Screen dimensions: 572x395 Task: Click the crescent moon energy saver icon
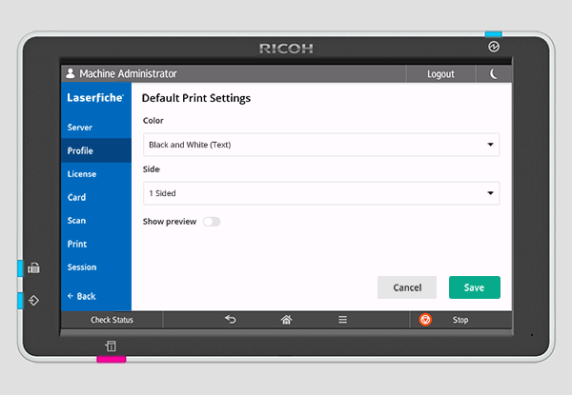click(493, 74)
